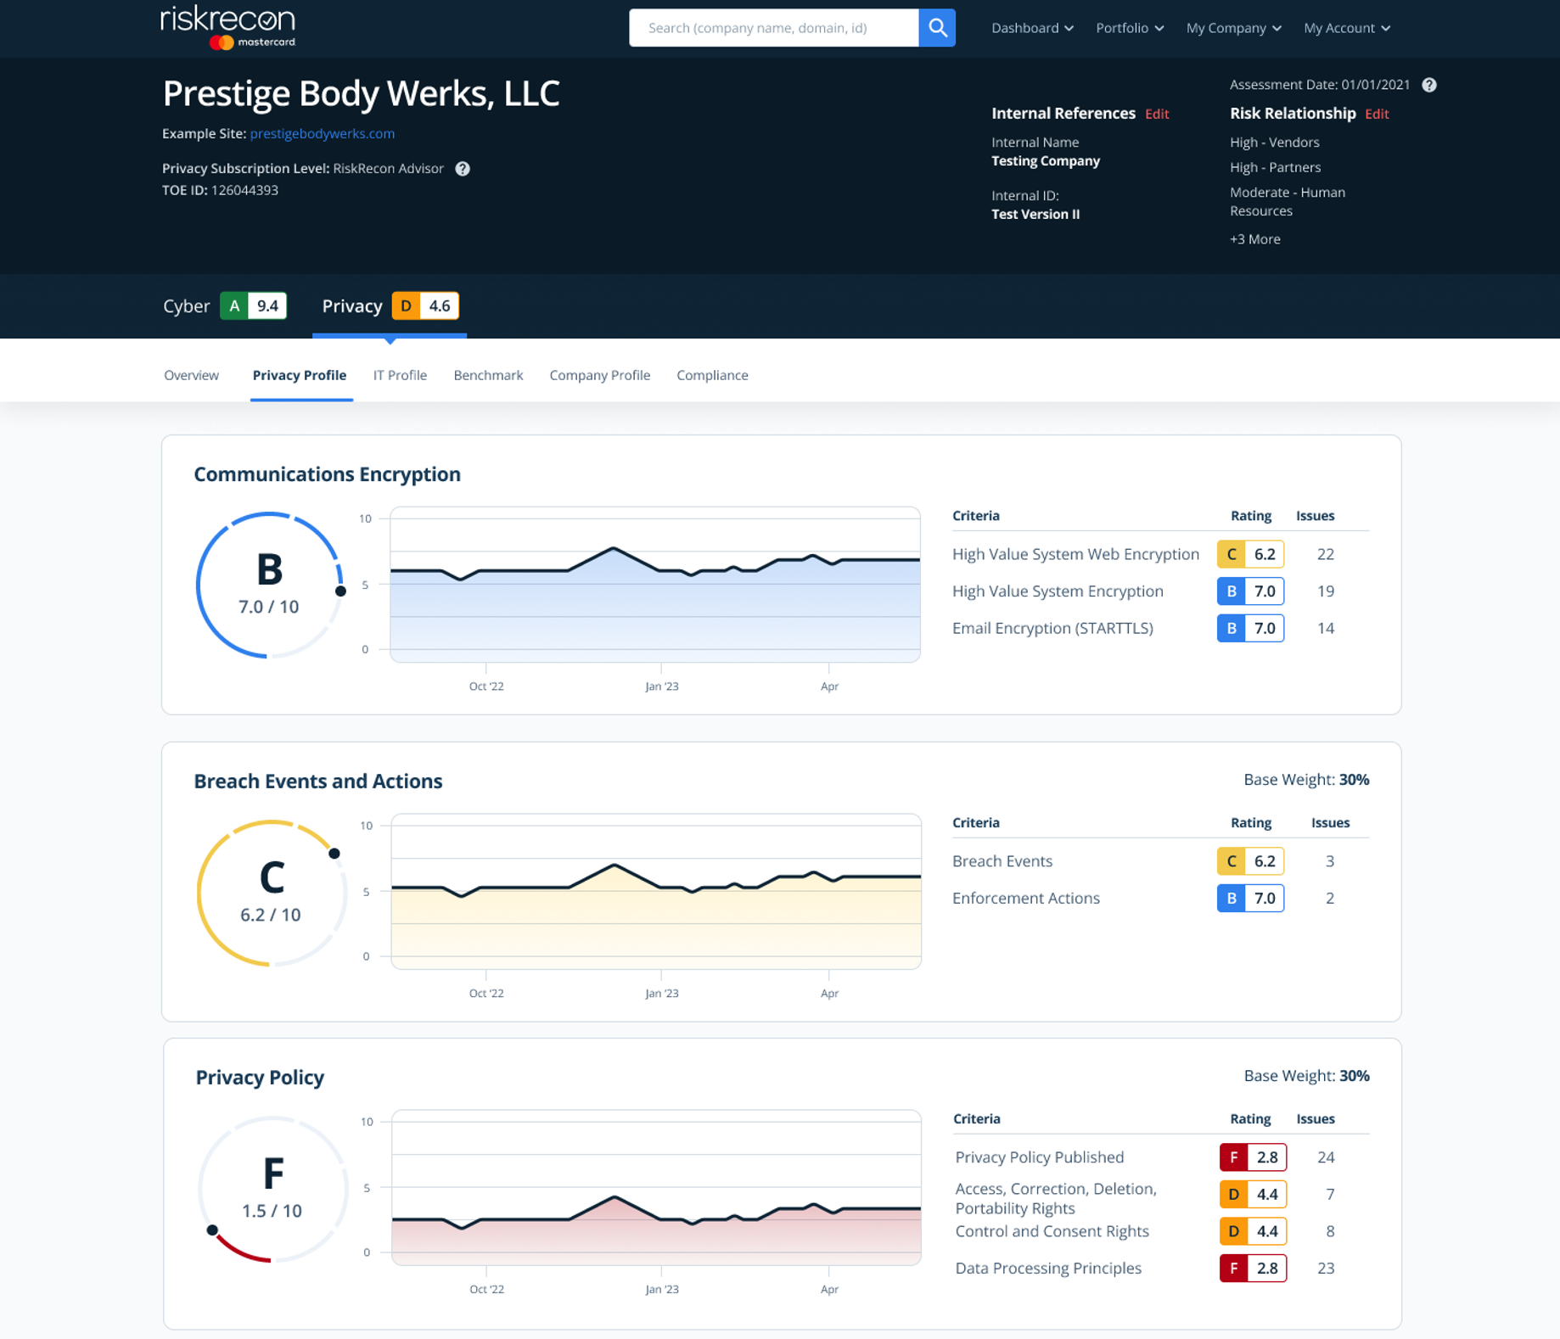Click the Breach Events C score gauge
The image size is (1560, 1339).
point(271,893)
